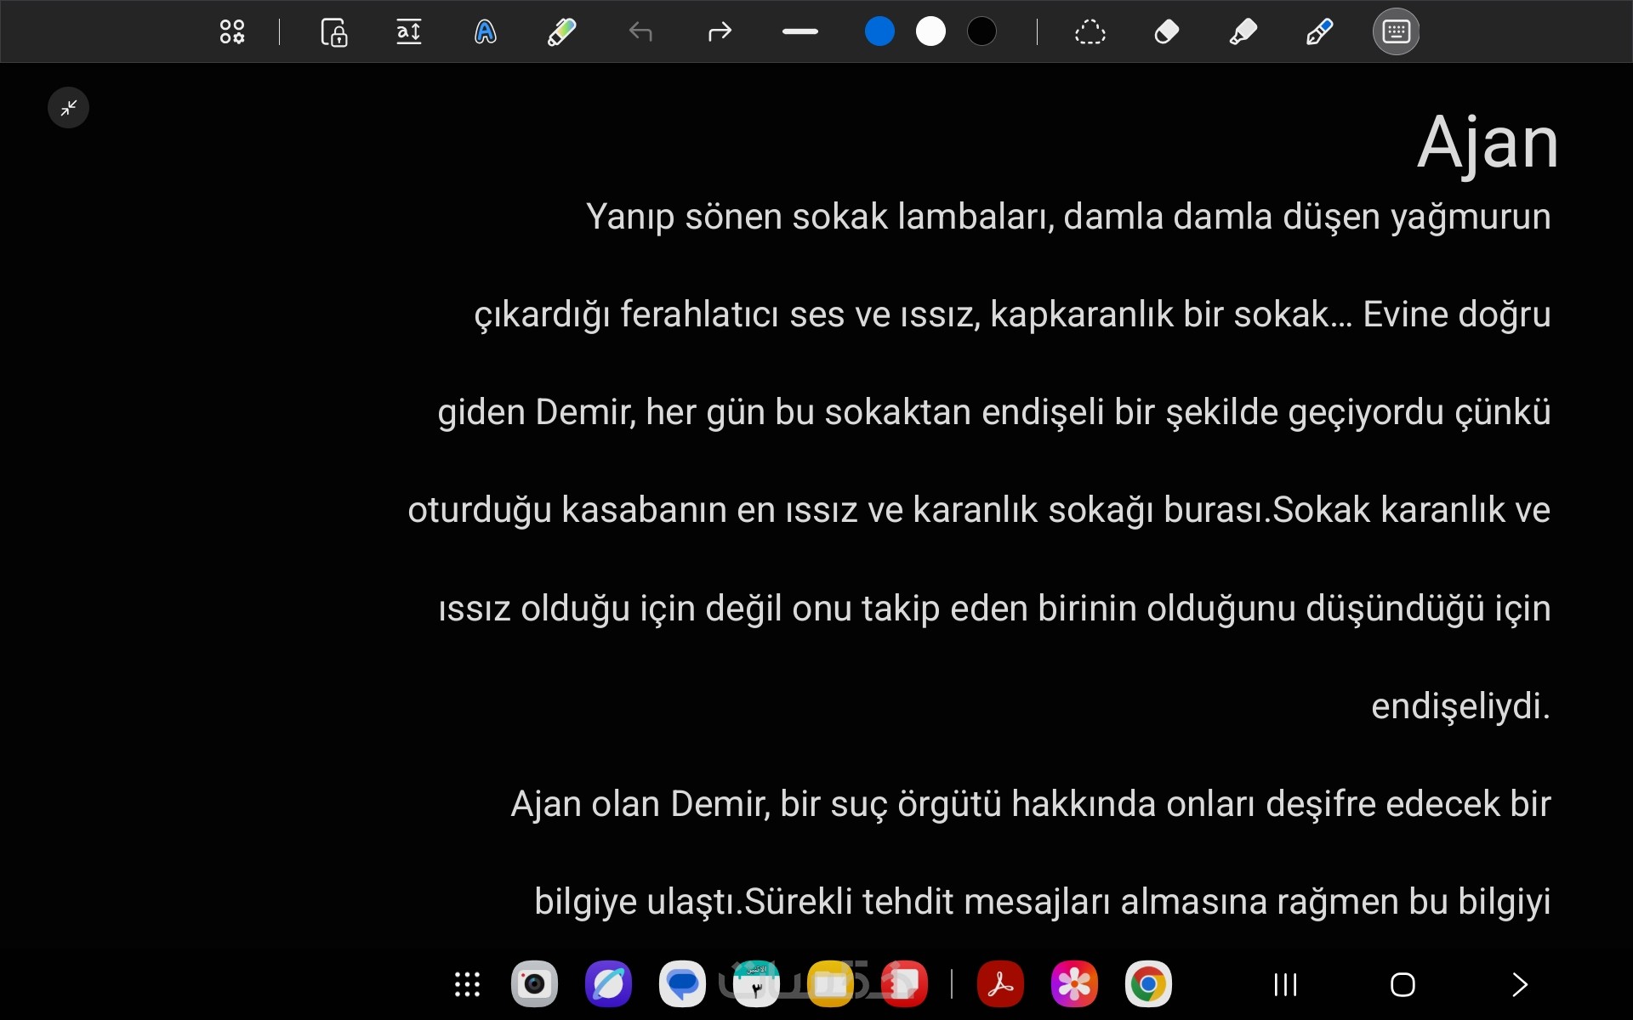The width and height of the screenshot is (1633, 1020).
Task: Select the pen drawing tool
Action: coord(561,32)
